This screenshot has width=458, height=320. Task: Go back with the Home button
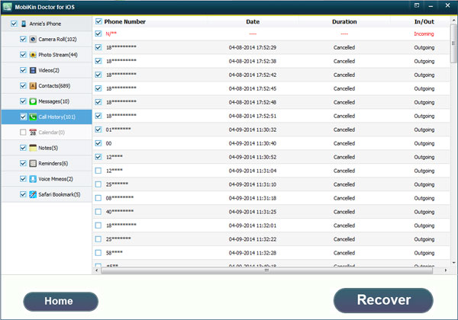[58, 301]
